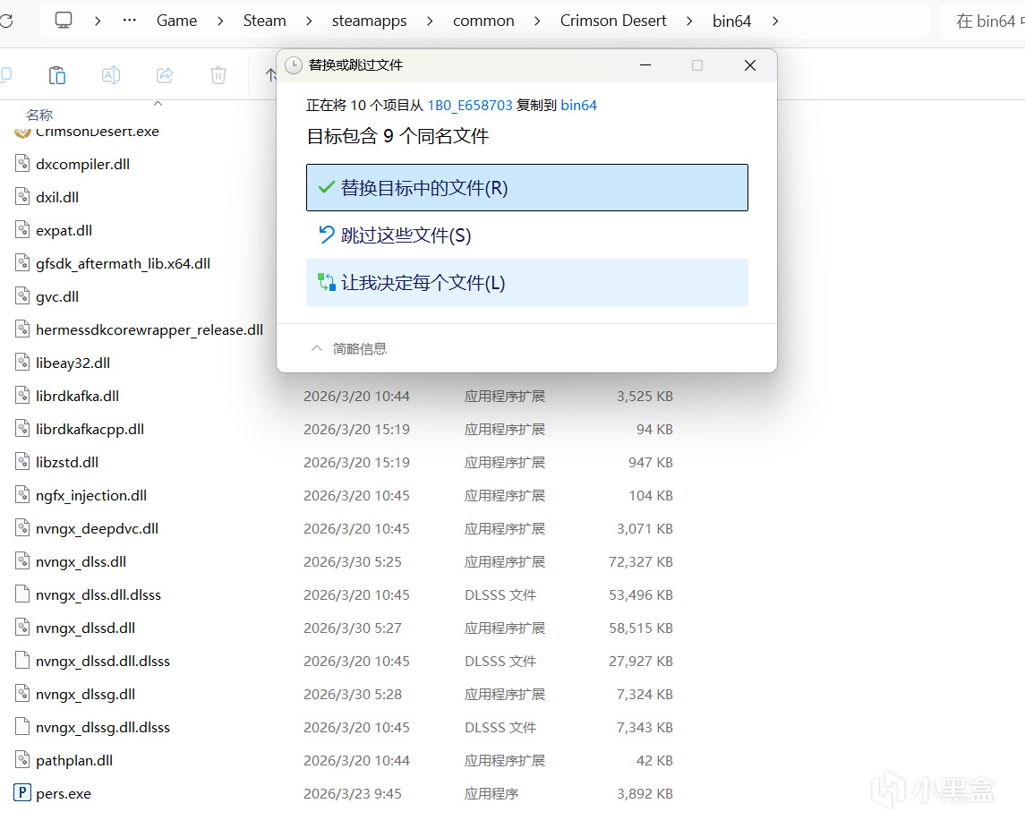
Task: Click the 72,327 KB size cell
Action: click(641, 562)
